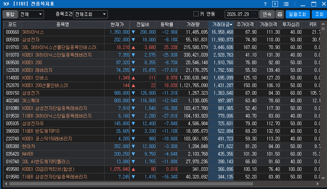Click the window number 1 icon

click(275, 4)
